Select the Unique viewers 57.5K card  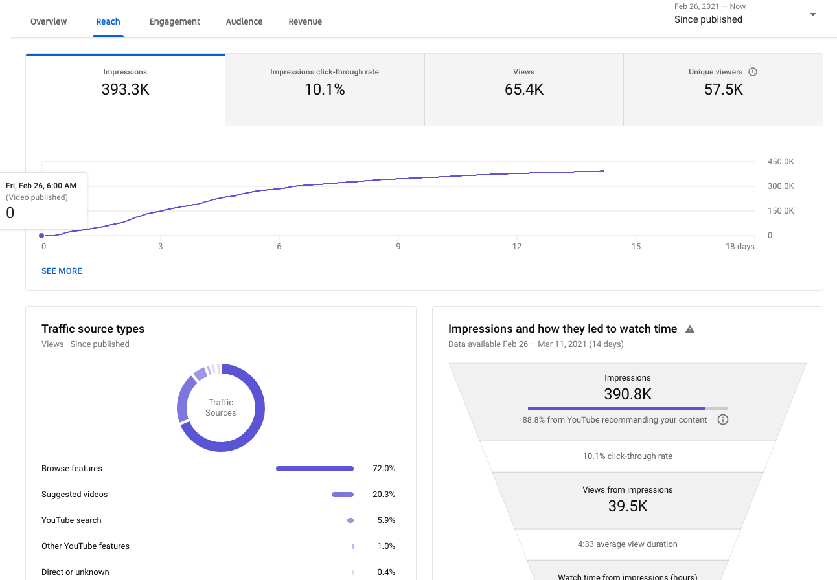724,89
